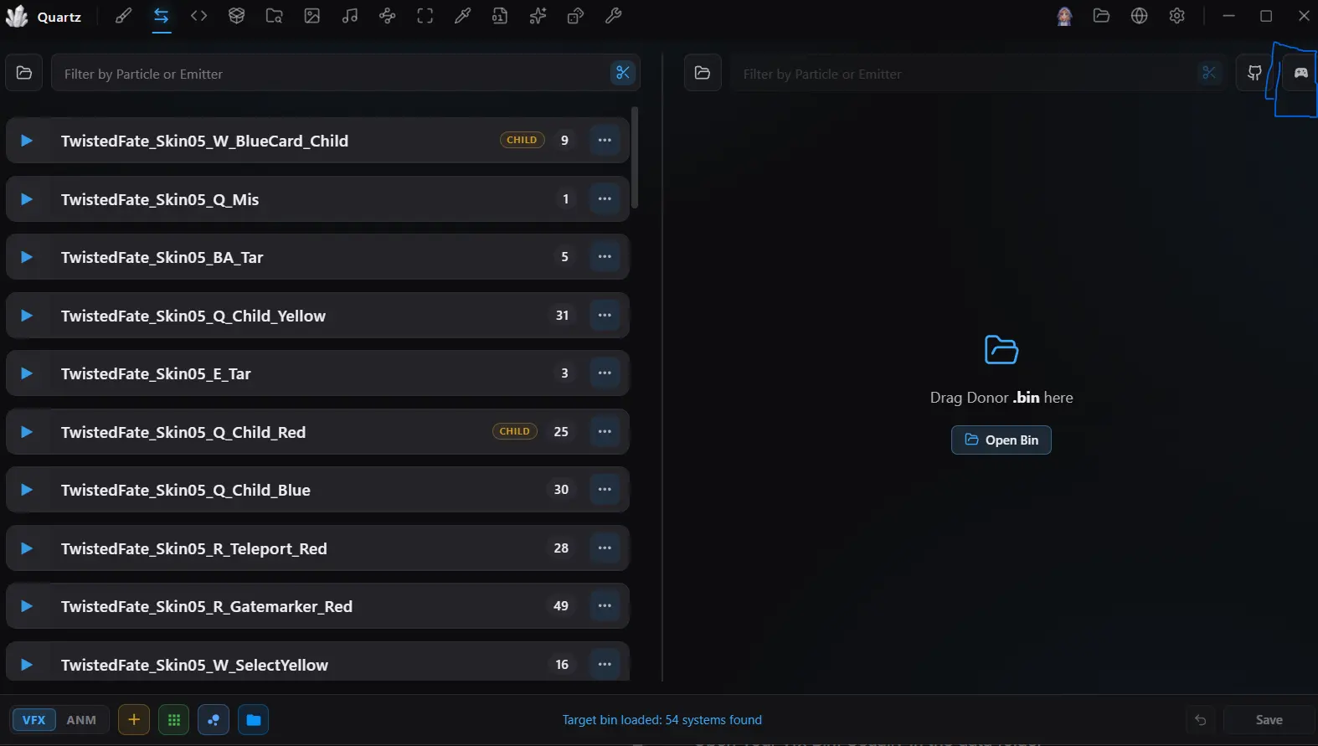This screenshot has width=1318, height=746.
Task: Open the music note audio tool
Action: tap(350, 16)
